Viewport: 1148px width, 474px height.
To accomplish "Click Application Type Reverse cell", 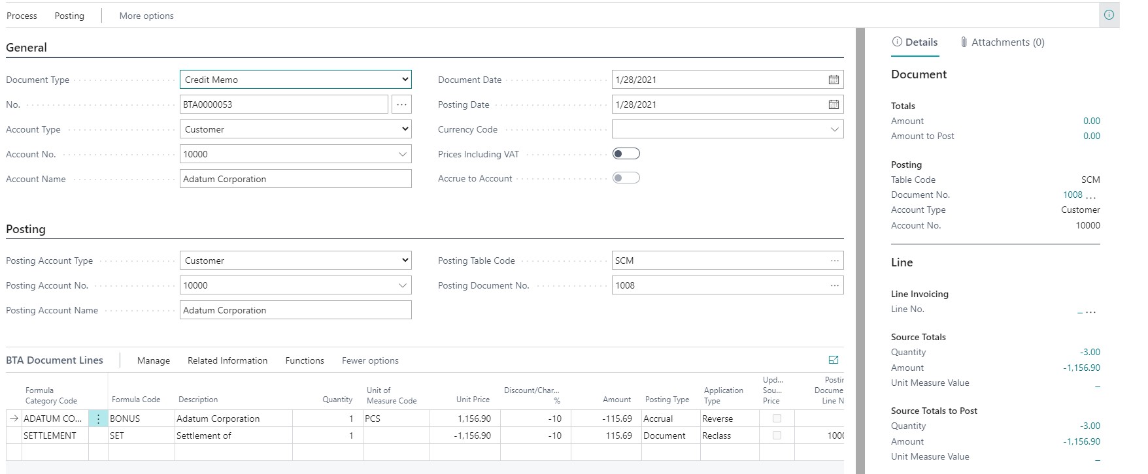I will (730, 419).
